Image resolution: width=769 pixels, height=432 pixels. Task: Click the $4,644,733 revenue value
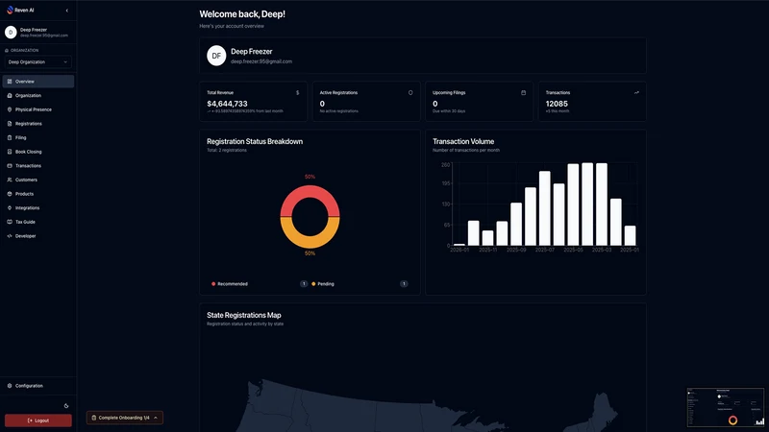[x=227, y=104]
